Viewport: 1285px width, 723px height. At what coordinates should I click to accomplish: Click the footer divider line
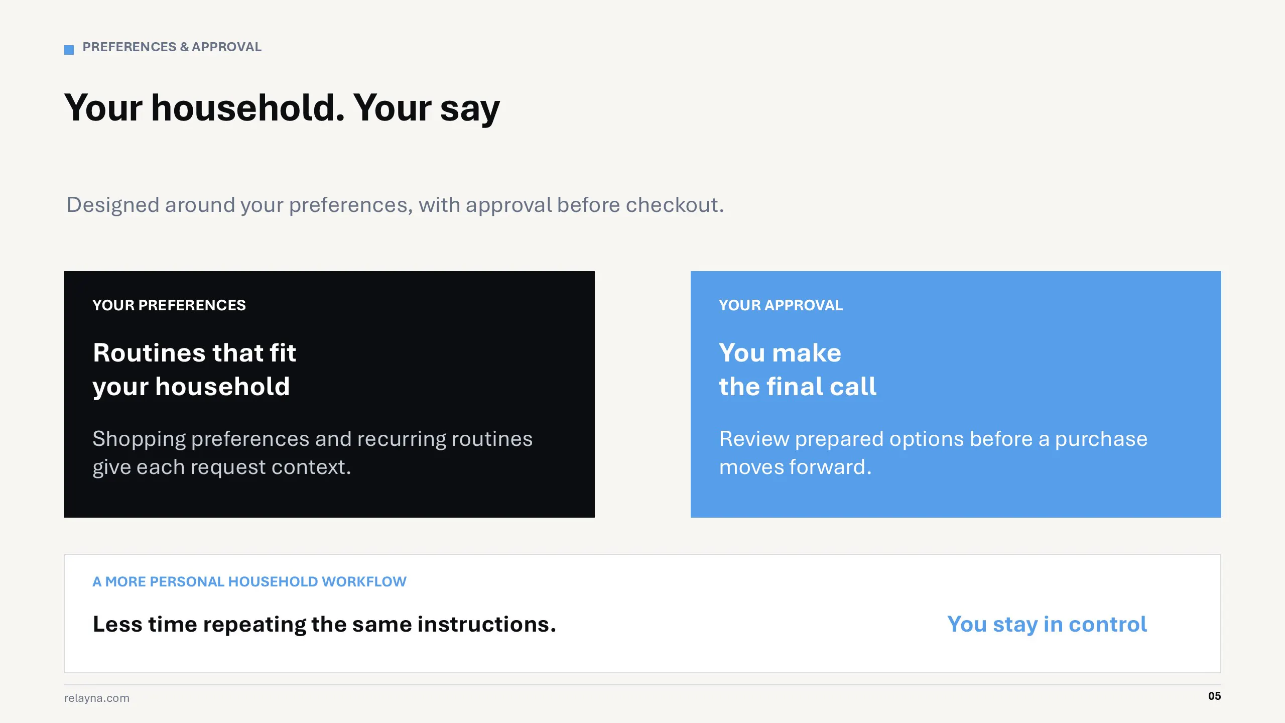click(642, 684)
